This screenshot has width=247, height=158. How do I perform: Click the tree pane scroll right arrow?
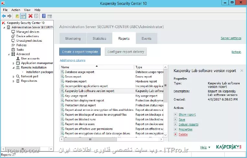pyautogui.click(x=51, y=149)
